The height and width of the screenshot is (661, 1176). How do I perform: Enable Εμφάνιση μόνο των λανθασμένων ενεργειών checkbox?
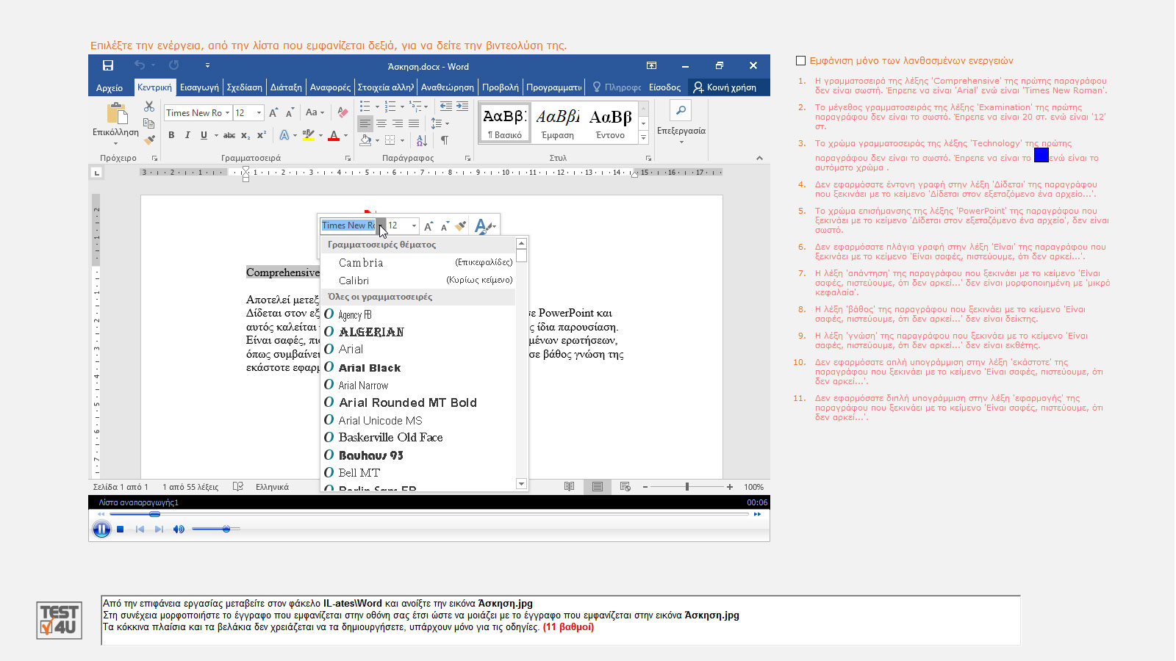[x=801, y=61]
